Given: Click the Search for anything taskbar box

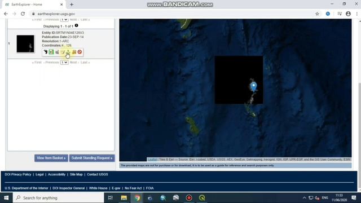Looking at the screenshot, I should click(x=59, y=198).
